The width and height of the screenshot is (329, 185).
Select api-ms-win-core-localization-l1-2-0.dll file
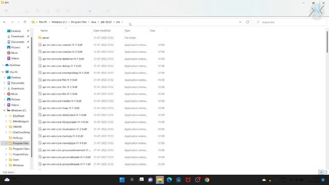click(65, 129)
